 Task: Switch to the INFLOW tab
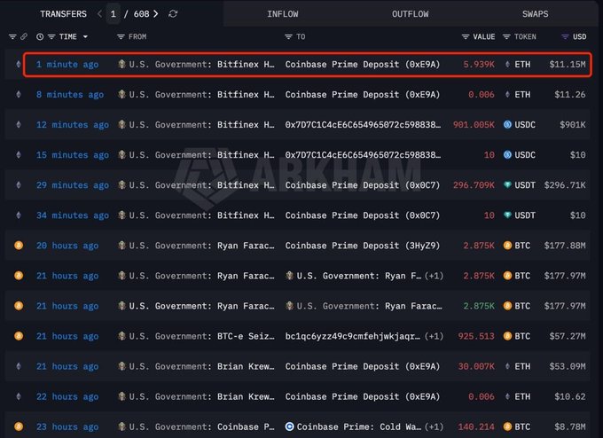(283, 14)
